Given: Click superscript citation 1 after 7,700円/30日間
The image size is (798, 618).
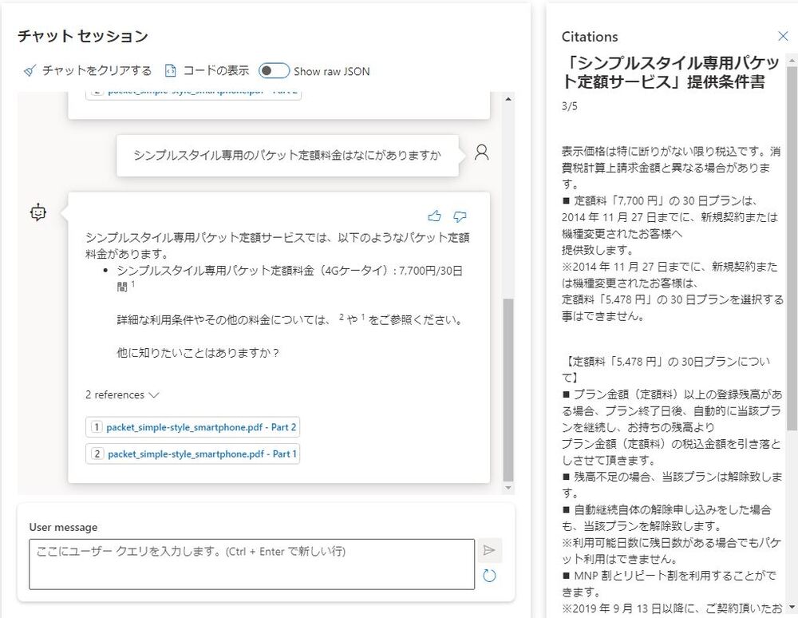Looking at the screenshot, I should [x=133, y=284].
